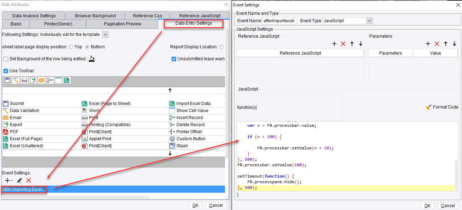Open the Event Type dropdown
The image size is (462, 210).
tap(370, 20)
